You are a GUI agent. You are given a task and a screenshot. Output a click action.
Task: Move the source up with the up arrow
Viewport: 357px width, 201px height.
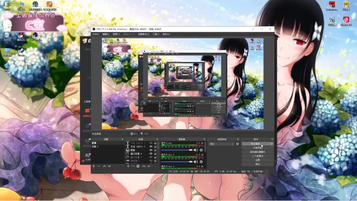(144, 166)
